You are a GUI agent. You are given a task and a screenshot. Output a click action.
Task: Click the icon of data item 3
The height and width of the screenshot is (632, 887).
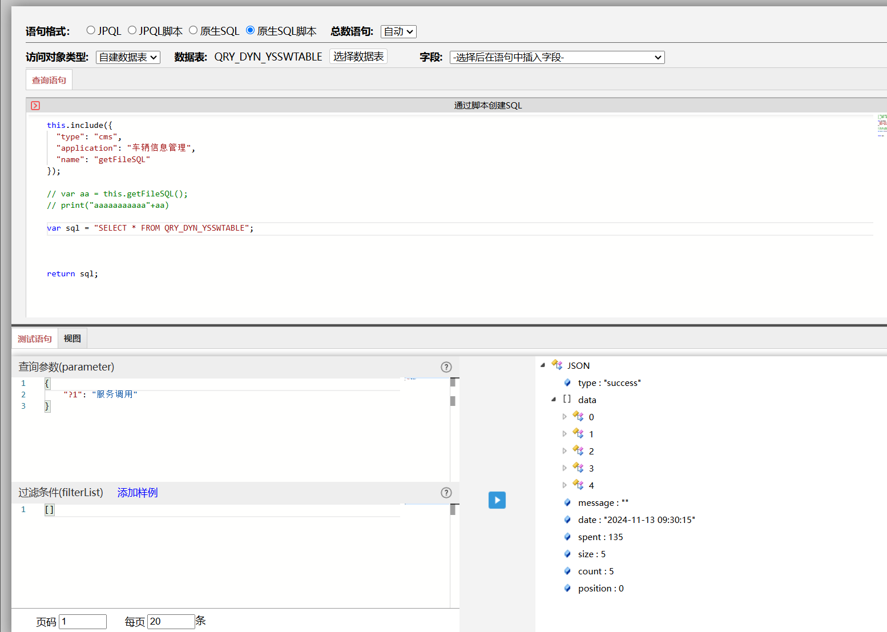(x=578, y=468)
